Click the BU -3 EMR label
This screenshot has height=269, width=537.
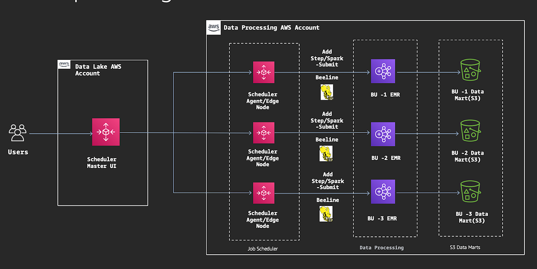(x=382, y=219)
